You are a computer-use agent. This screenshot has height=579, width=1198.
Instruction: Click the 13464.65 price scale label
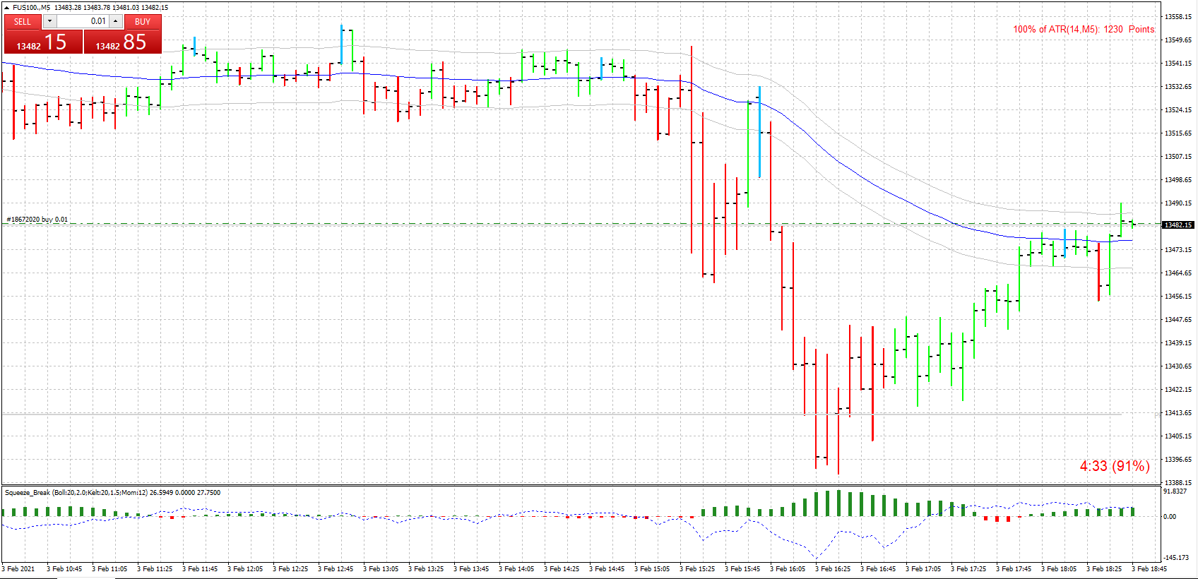(1178, 273)
